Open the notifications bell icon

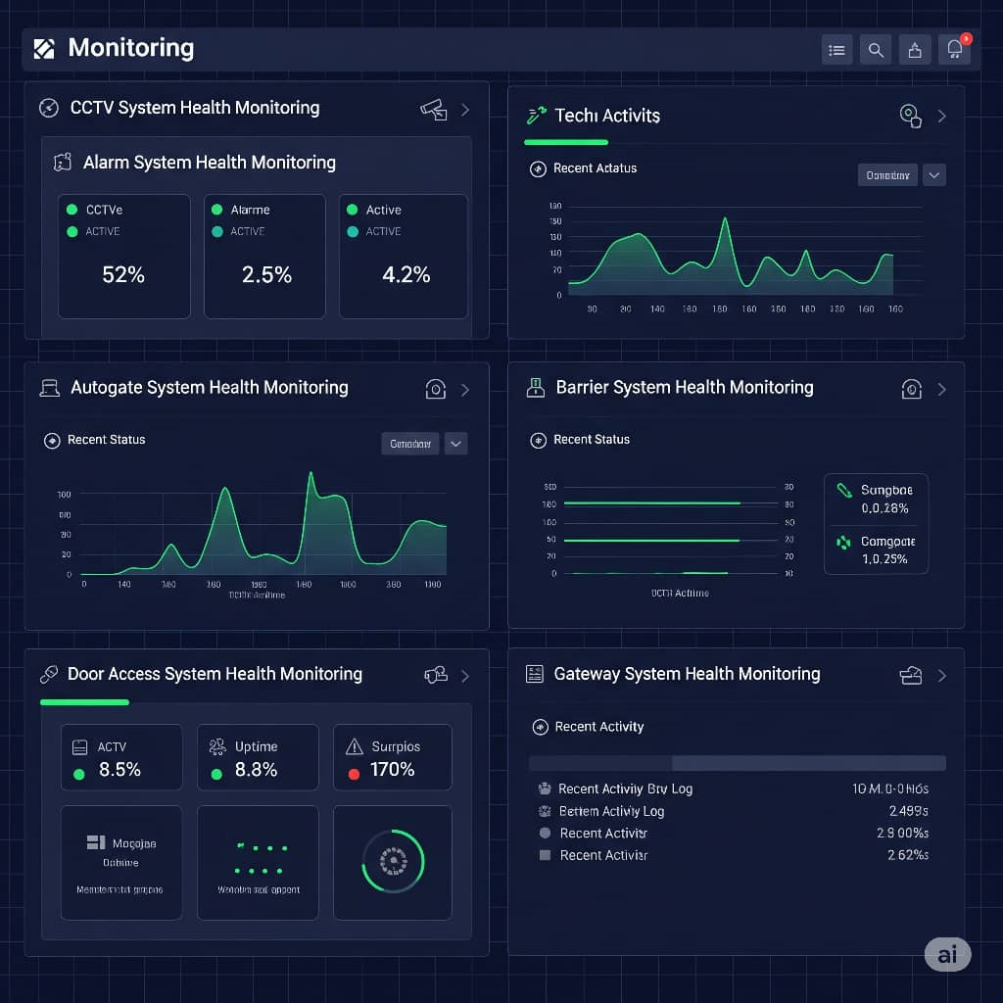[953, 50]
